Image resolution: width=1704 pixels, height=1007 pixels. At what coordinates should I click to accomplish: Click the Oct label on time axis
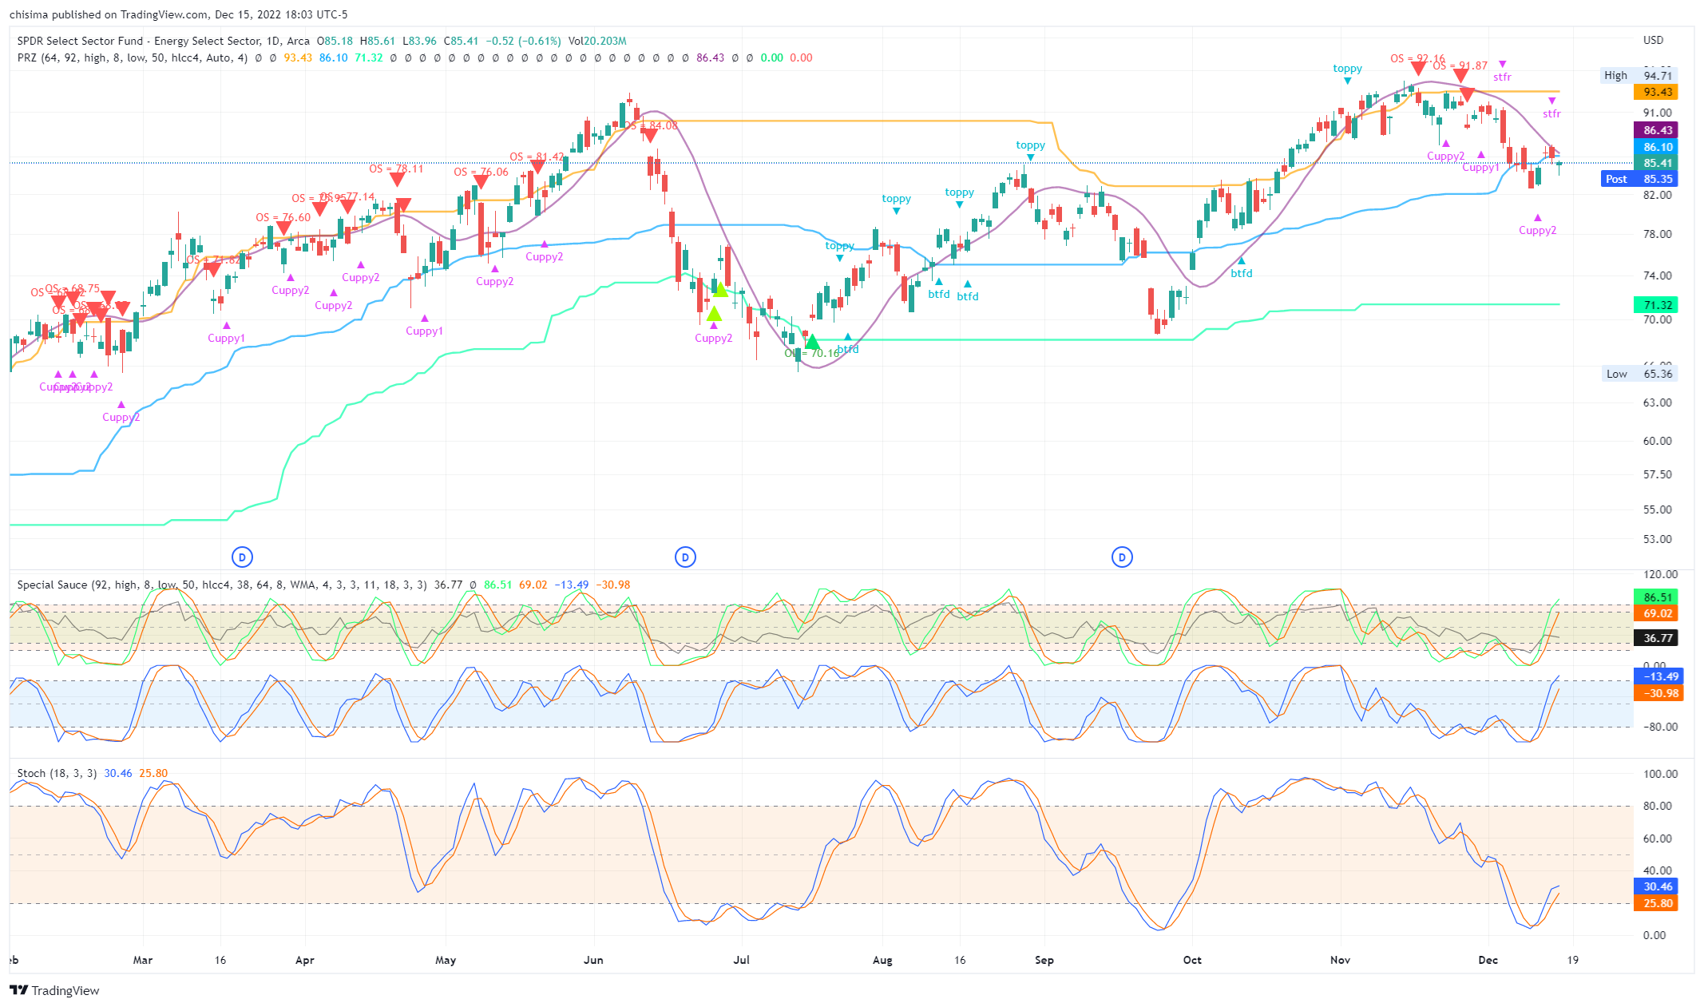click(x=1192, y=960)
